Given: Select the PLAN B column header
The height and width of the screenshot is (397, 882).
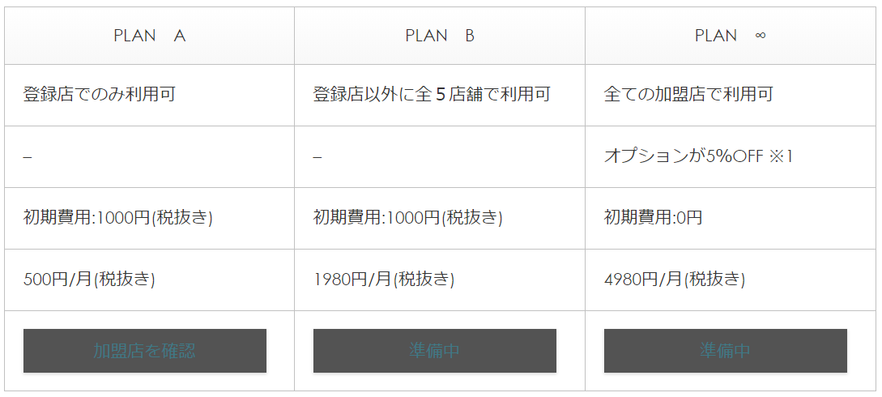Looking at the screenshot, I should [439, 36].
